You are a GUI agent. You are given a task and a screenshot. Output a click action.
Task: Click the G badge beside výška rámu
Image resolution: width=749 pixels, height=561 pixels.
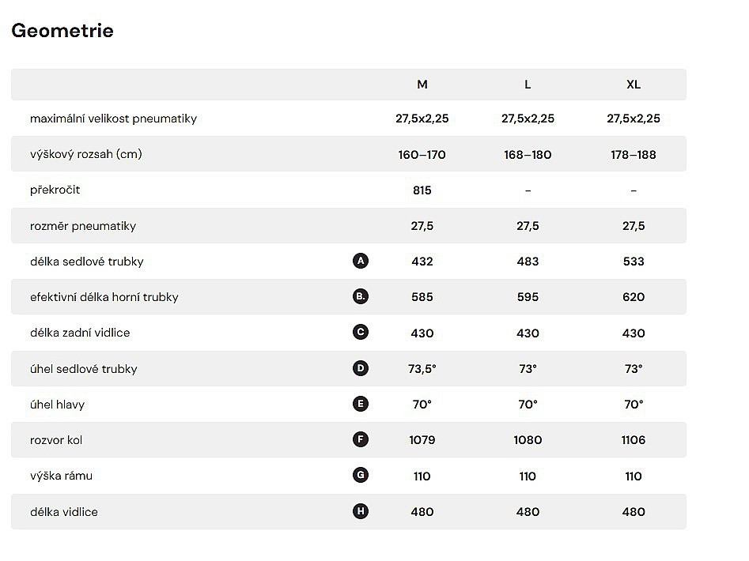pyautogui.click(x=361, y=476)
